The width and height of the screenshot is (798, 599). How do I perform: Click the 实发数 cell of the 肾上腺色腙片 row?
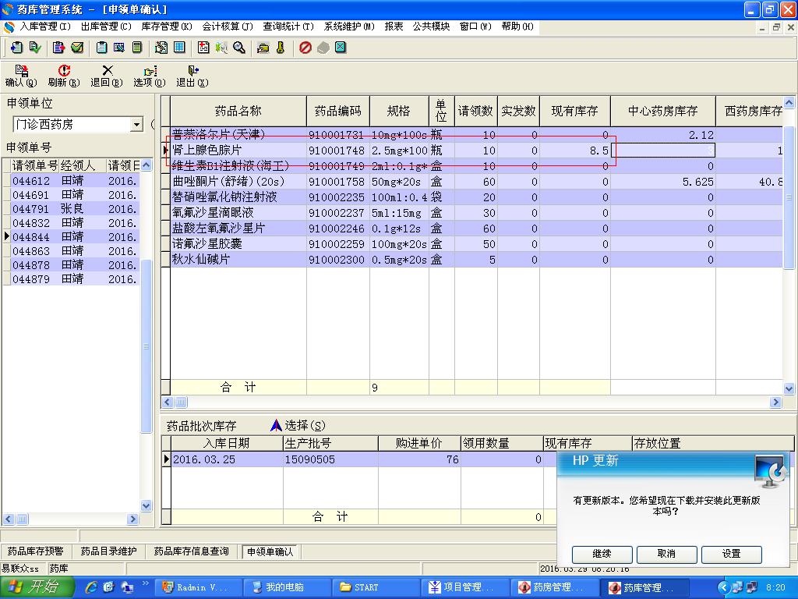[x=518, y=151]
